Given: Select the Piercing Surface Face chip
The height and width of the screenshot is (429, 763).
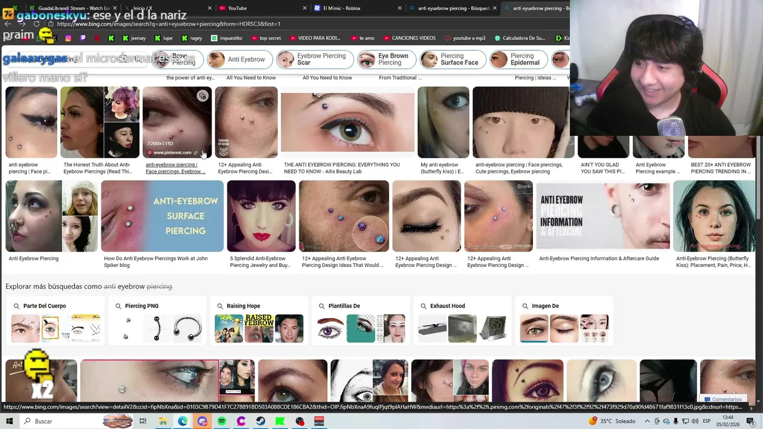Looking at the screenshot, I should 452,60.
